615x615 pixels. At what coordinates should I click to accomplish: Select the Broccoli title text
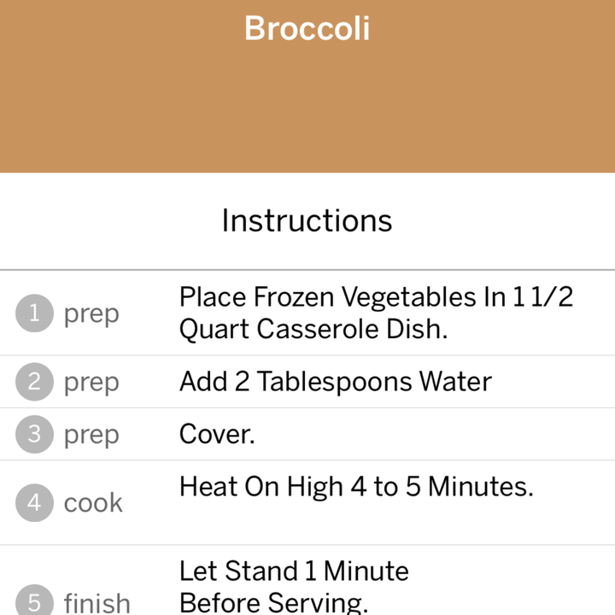(x=307, y=28)
